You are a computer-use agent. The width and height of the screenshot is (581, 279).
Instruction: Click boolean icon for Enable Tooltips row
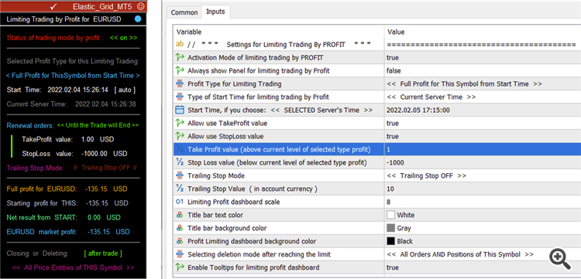click(180, 267)
